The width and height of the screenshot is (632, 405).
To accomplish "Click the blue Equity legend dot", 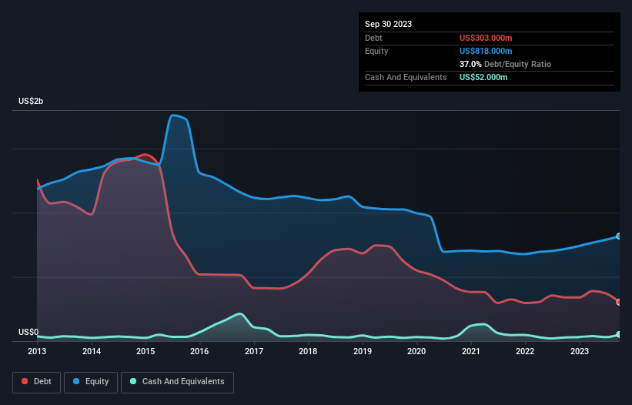I will [x=76, y=381].
